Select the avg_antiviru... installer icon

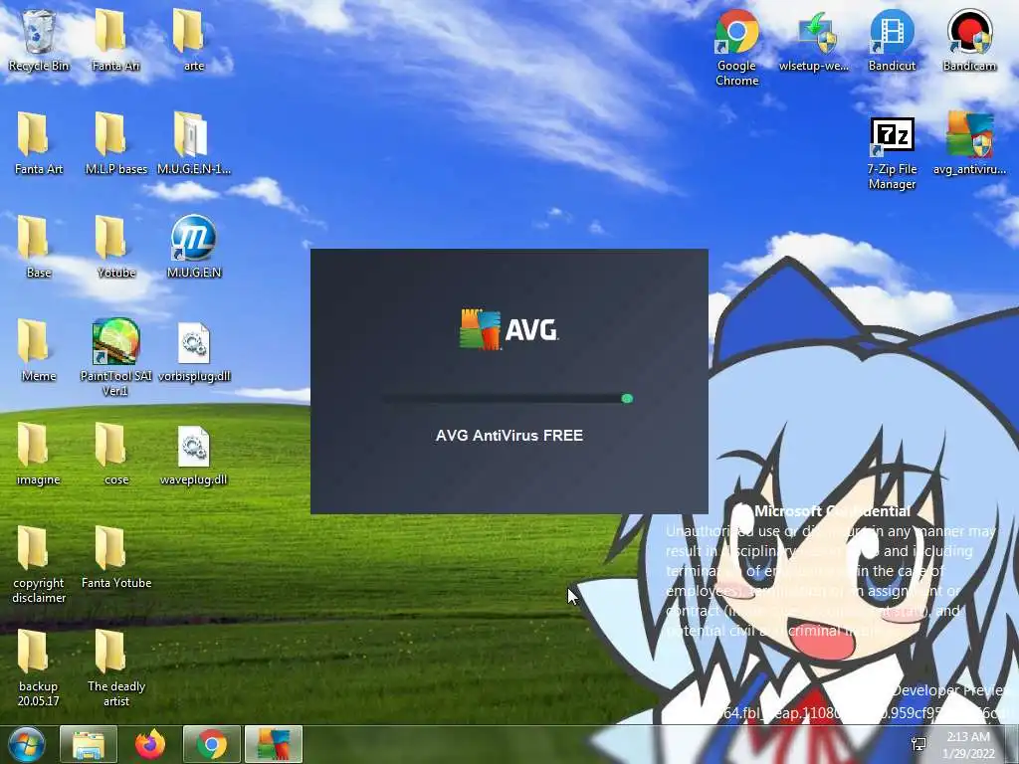(x=969, y=143)
